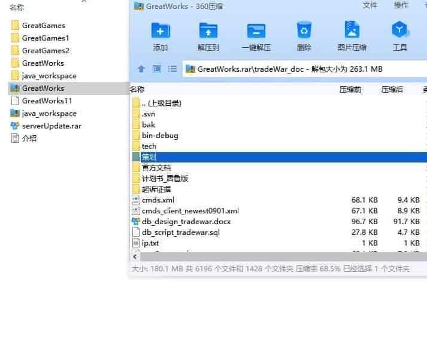
Task: Open the 文件 (File) menu
Action: coord(370,5)
